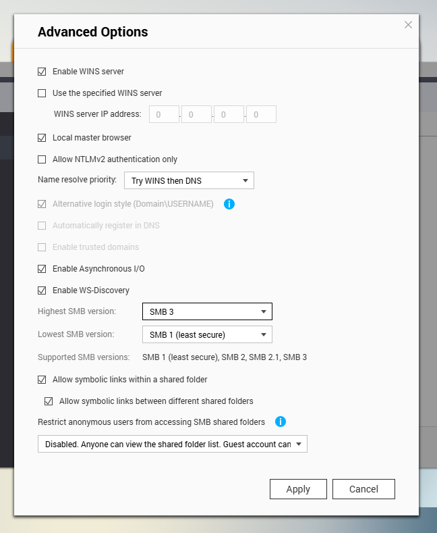Uncheck Enable WS-Discovery
The height and width of the screenshot is (533, 437).
click(x=42, y=290)
